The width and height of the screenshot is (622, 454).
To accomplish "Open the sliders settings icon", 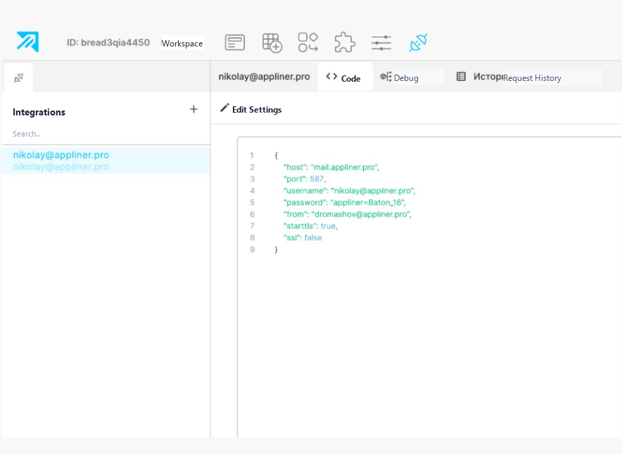I will click(381, 42).
